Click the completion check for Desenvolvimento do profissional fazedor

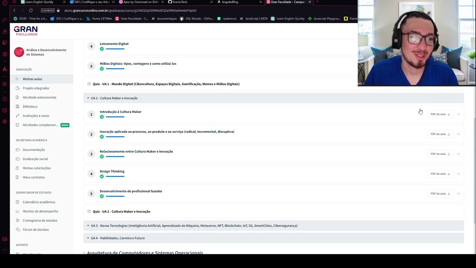click(102, 196)
